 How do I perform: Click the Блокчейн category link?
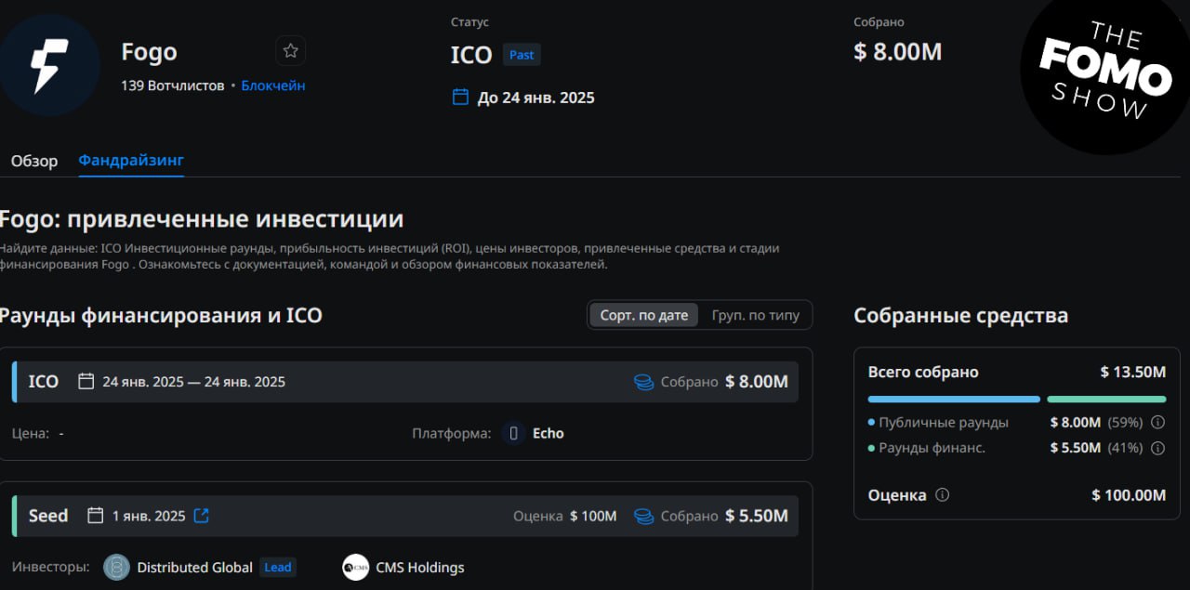[x=273, y=85]
